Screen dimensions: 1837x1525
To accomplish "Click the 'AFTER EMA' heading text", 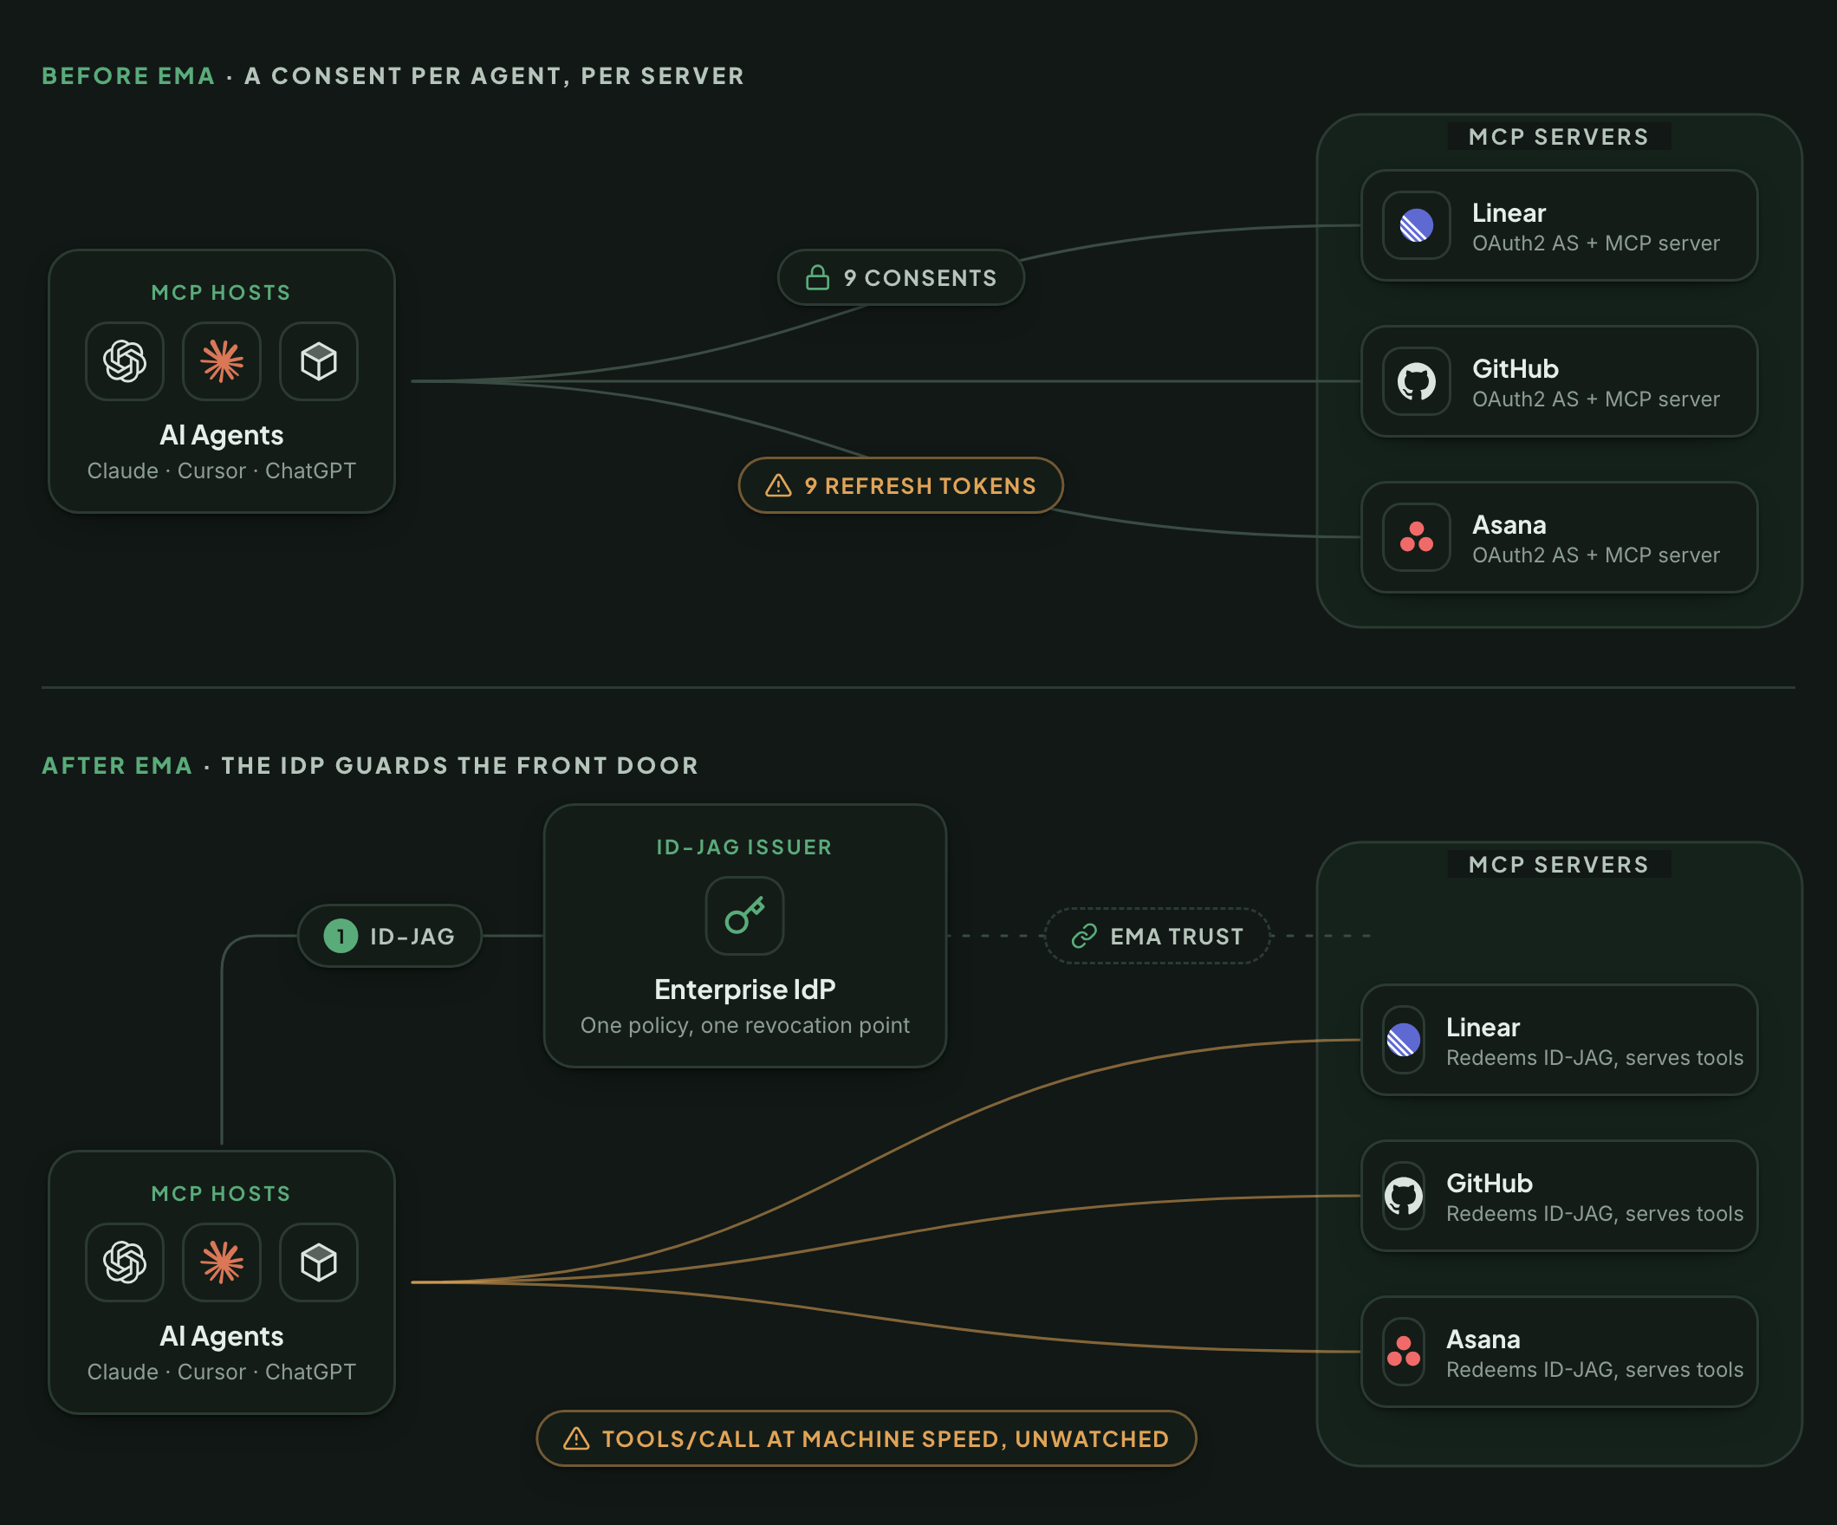I will click(x=116, y=766).
